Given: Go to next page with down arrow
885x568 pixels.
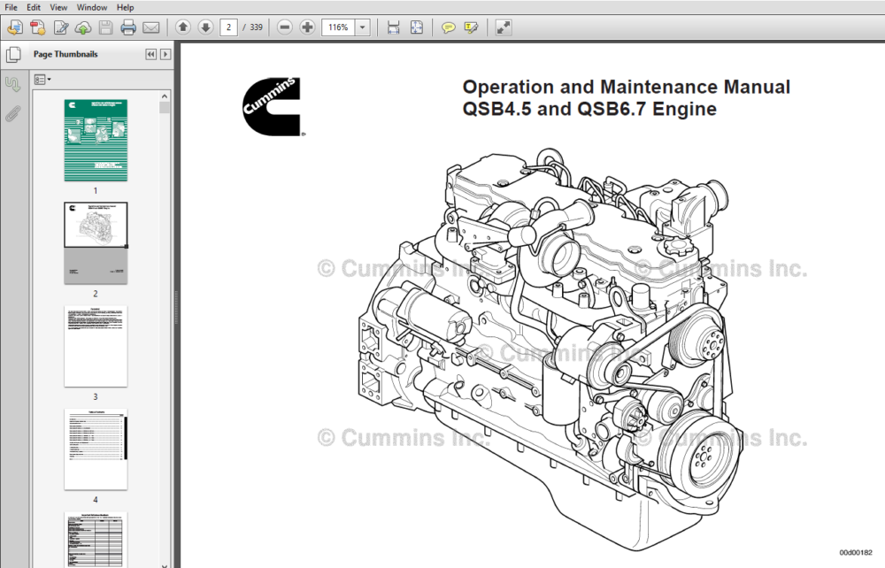Looking at the screenshot, I should point(205,27).
